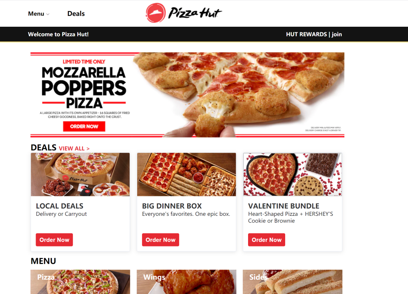Open the Deals navigation item

[76, 14]
